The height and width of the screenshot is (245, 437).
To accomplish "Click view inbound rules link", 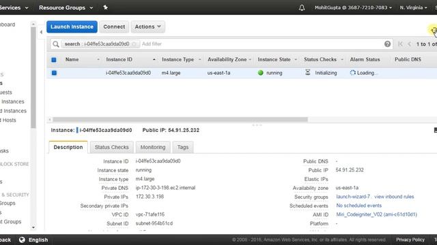I will (394, 197).
